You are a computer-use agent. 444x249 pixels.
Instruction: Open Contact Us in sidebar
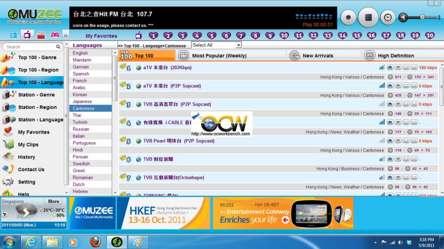point(32,169)
